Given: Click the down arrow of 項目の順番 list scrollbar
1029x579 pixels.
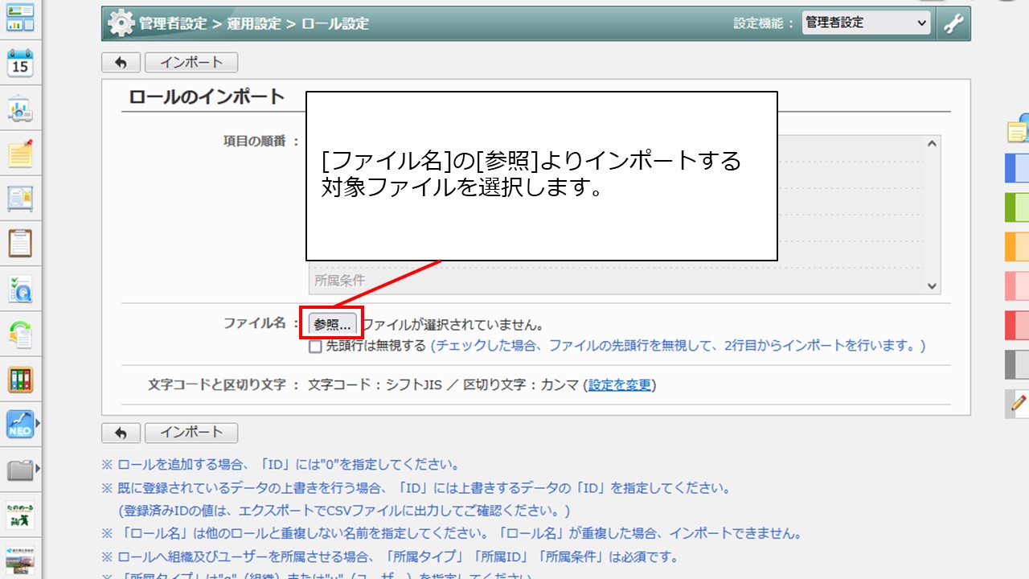Looking at the screenshot, I should [x=932, y=285].
